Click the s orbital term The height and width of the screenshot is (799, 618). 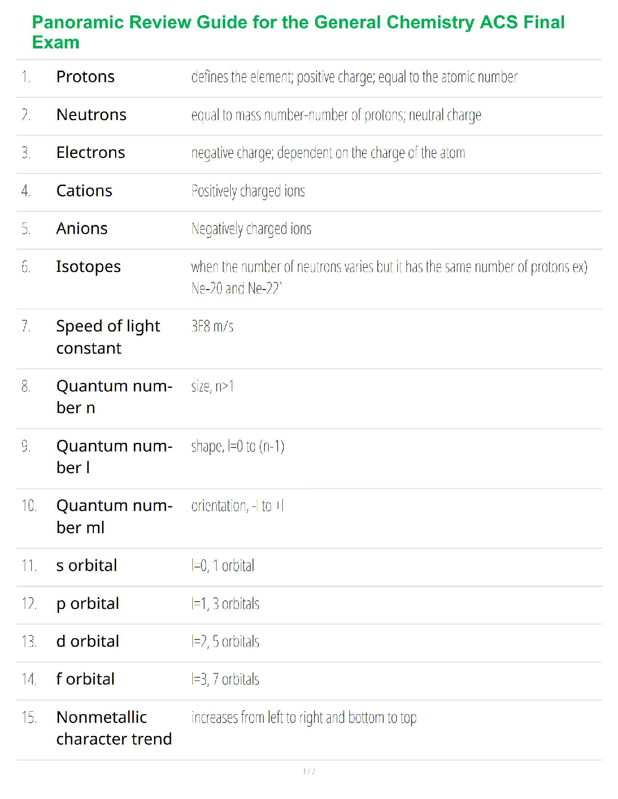coord(86,565)
